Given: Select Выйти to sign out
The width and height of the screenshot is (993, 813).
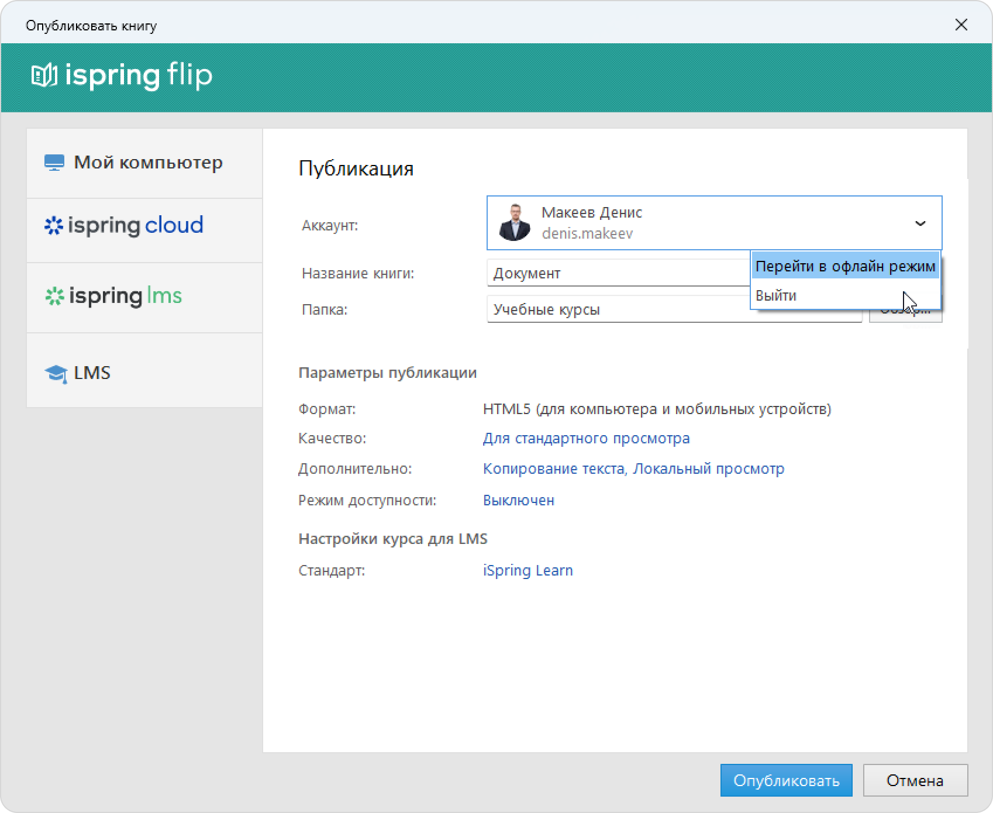Looking at the screenshot, I should click(x=845, y=295).
